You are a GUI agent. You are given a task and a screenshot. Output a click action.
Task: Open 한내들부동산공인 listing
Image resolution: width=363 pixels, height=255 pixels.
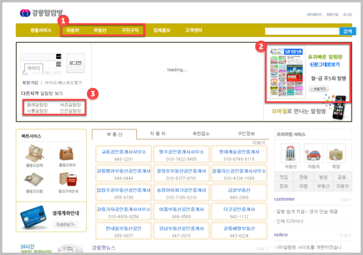pos(123,231)
